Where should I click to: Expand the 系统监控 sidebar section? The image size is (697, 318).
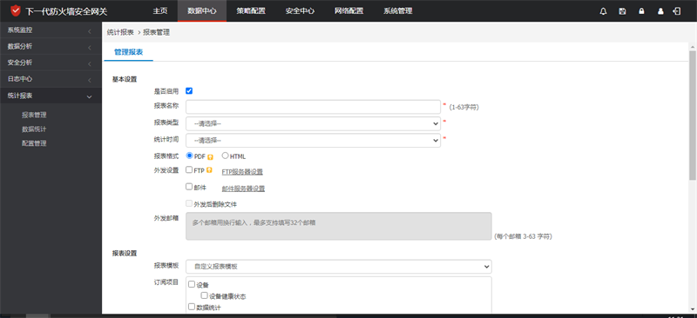pos(51,30)
